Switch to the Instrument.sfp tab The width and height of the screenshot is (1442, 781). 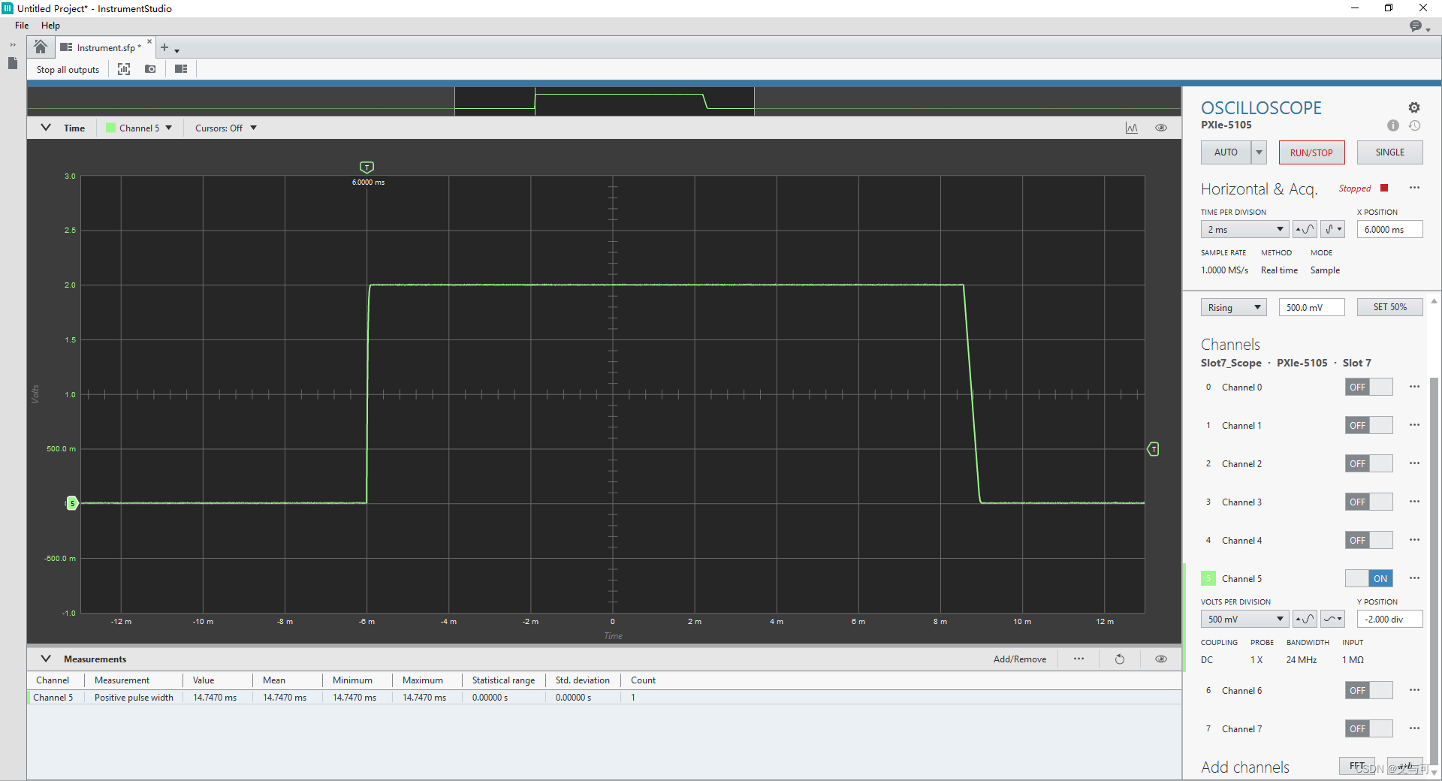click(105, 47)
